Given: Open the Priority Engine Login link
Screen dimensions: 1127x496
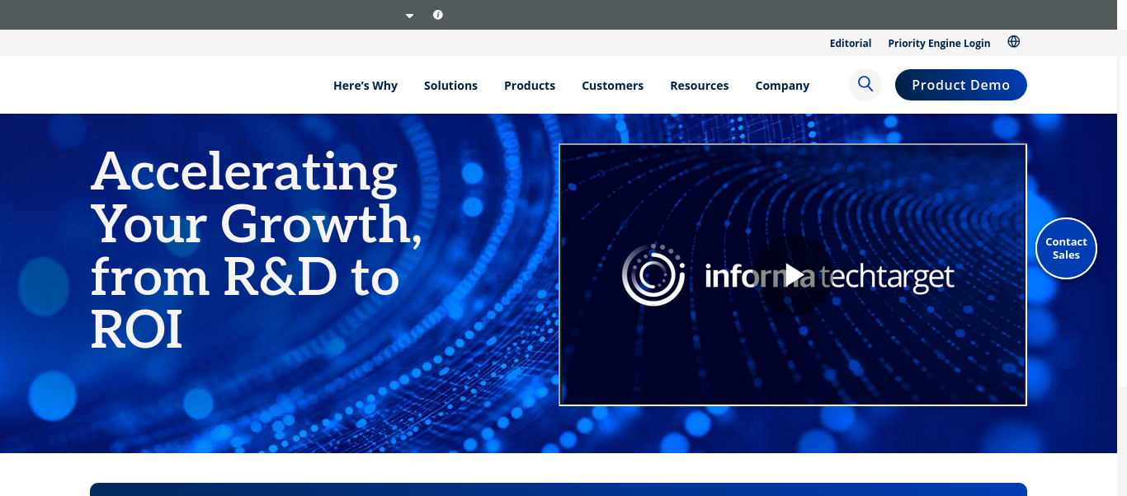Looking at the screenshot, I should (939, 43).
